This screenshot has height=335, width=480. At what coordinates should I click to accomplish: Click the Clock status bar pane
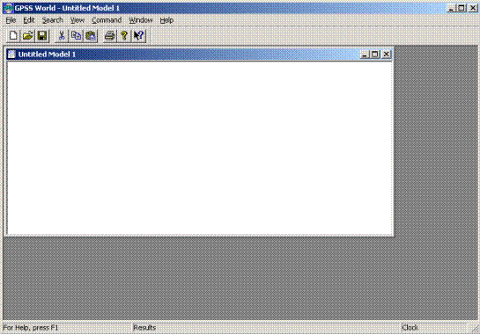pos(435,328)
